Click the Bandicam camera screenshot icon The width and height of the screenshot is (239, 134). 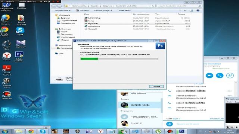coord(45,1)
